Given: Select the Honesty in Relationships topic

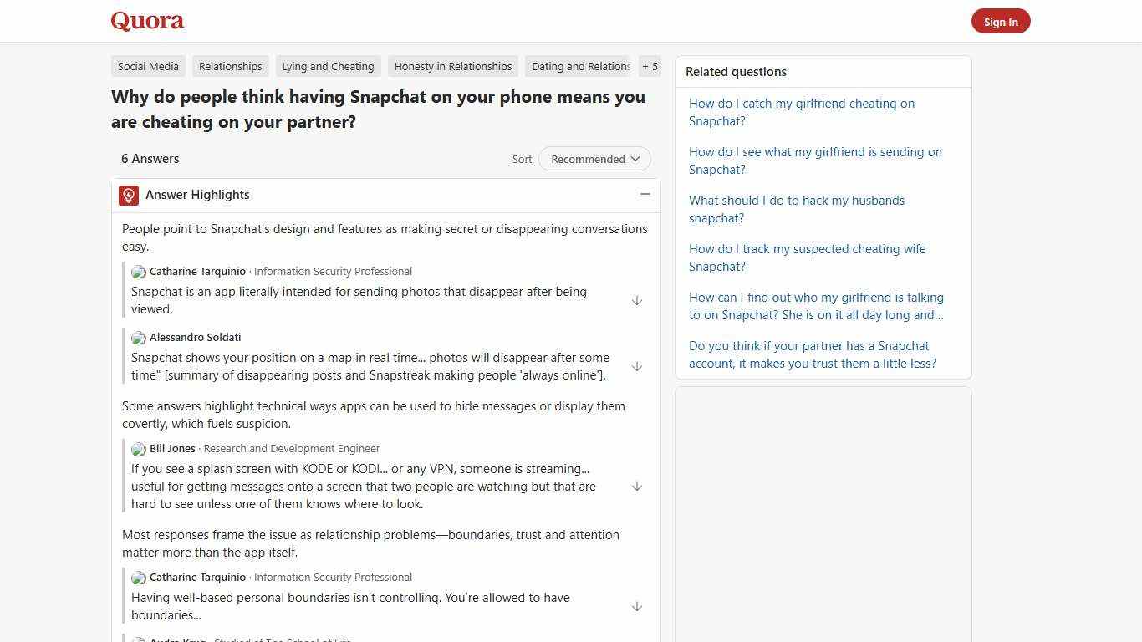Looking at the screenshot, I should coord(452,66).
